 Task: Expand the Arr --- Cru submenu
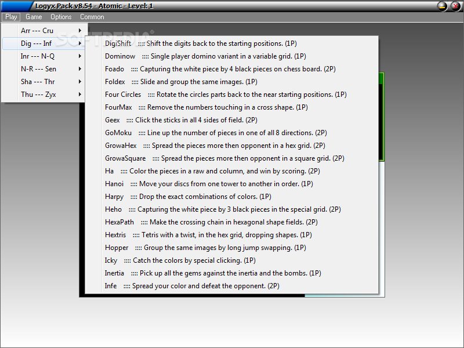click(x=44, y=31)
